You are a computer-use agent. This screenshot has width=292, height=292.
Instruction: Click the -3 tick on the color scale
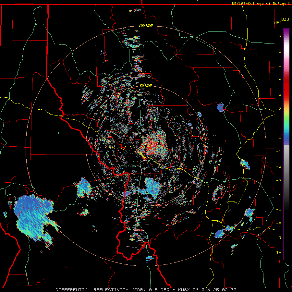279,180
